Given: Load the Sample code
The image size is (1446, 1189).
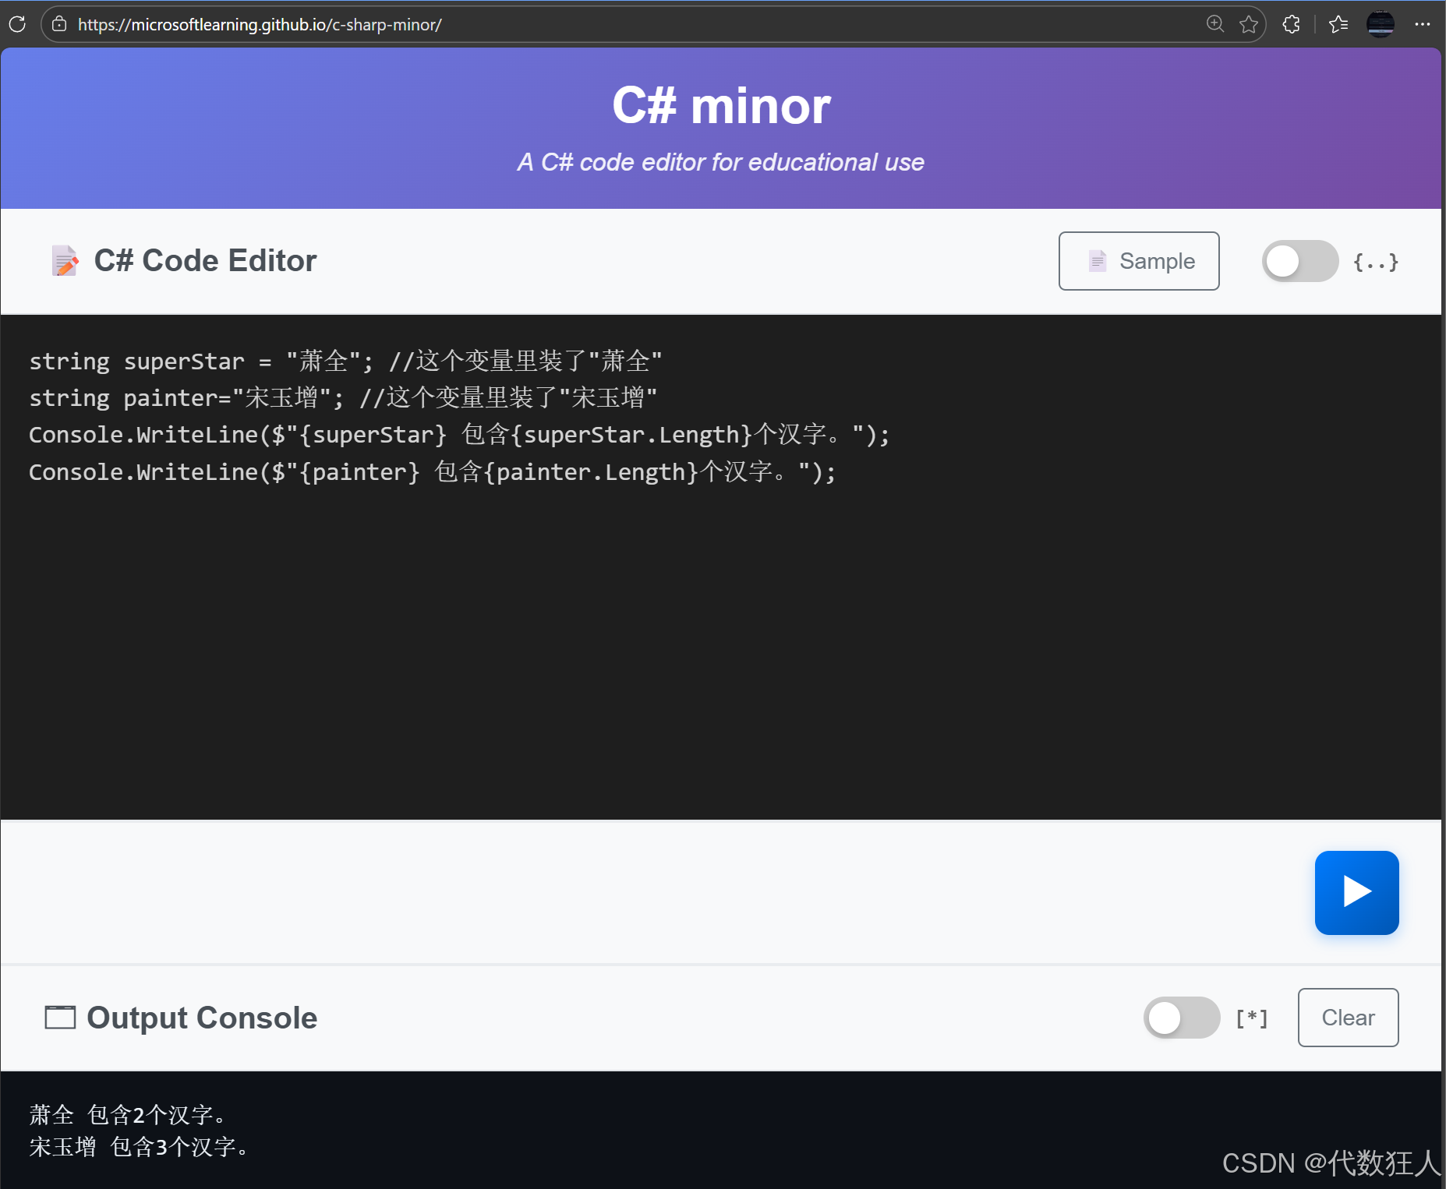Looking at the screenshot, I should click(1139, 261).
